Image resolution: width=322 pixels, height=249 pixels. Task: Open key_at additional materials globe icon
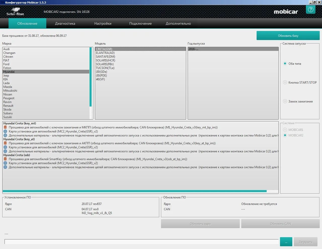tap(5, 151)
